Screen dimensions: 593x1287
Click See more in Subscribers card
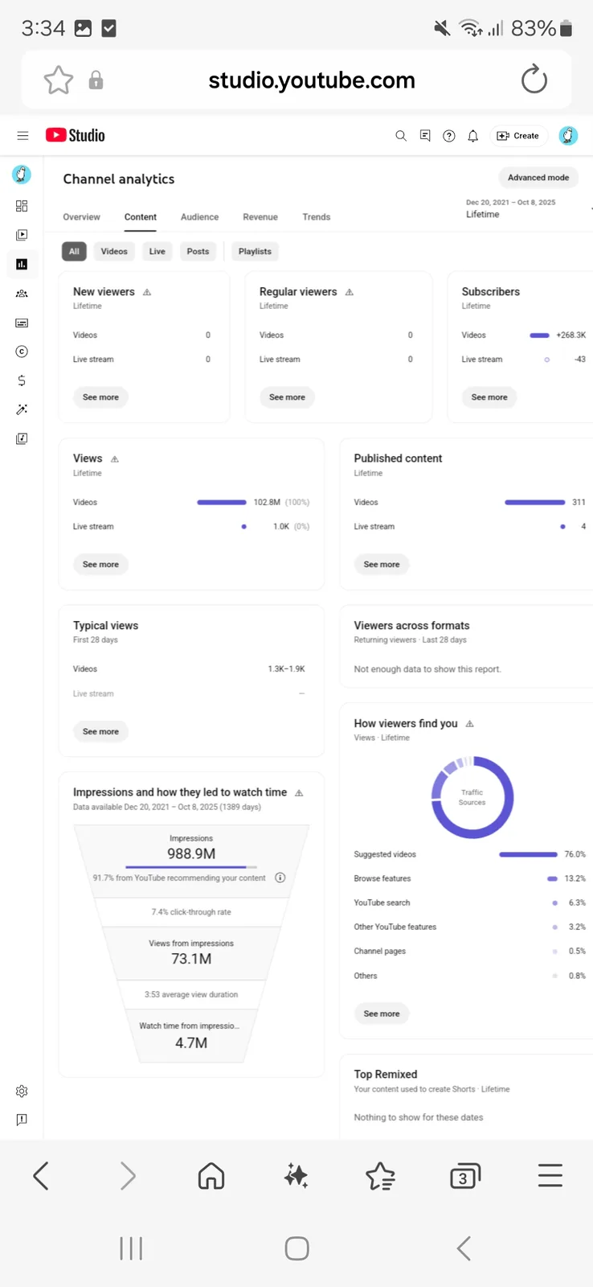point(489,397)
